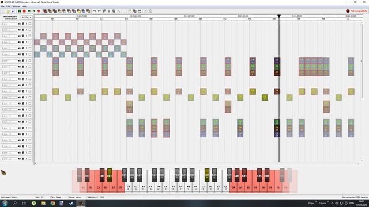Select the Bass Drum instrument icon
The width and height of the screenshot is (369, 207).
[x=55, y=11]
